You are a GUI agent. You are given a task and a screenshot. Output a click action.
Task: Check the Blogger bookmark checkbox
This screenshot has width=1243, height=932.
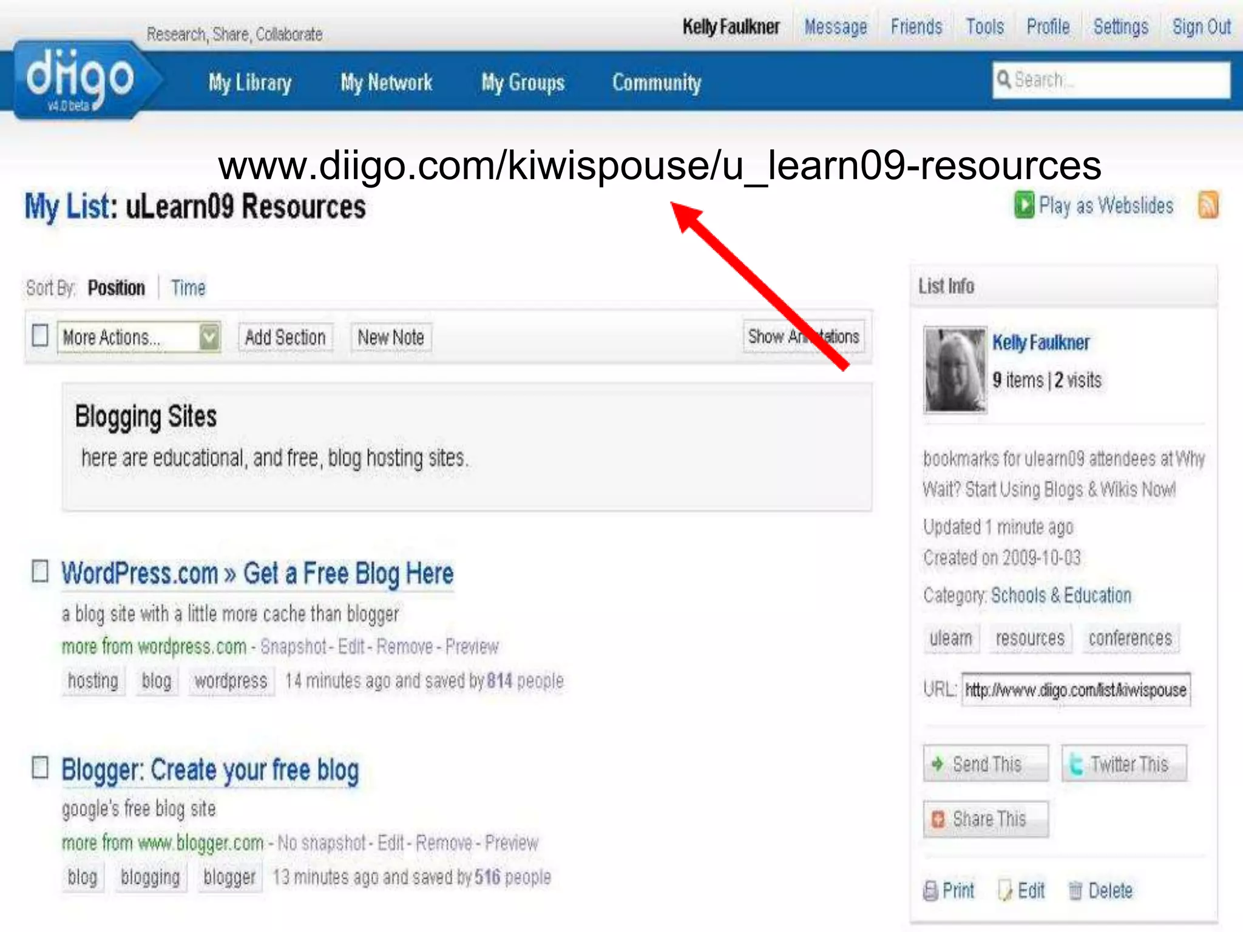click(x=40, y=768)
